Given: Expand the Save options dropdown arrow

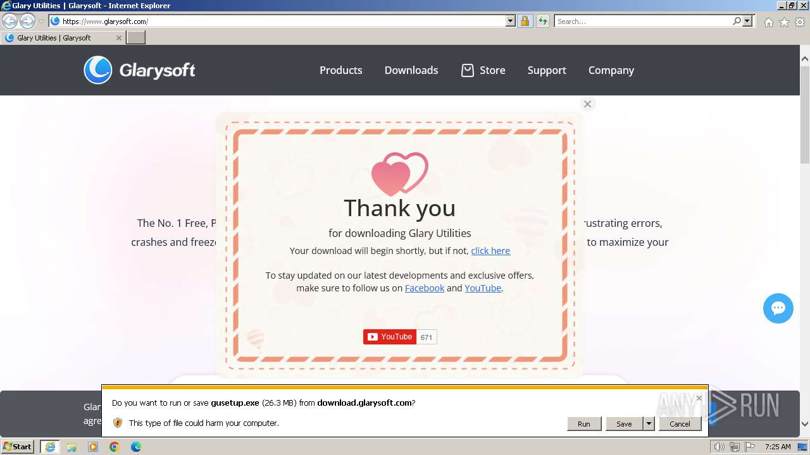Looking at the screenshot, I should click(x=649, y=424).
